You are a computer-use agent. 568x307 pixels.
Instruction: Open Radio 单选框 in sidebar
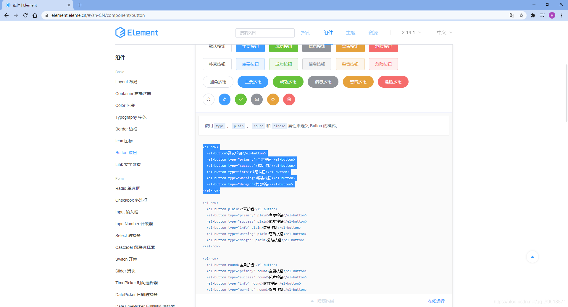pos(128,188)
